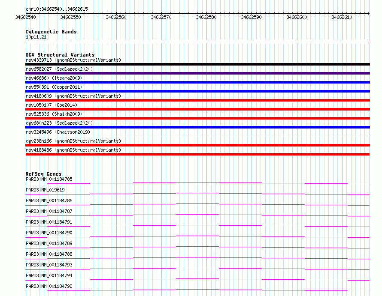Open variant nsv1050107 (Coe2014)
This screenshot has height=296, width=382.
[52, 105]
